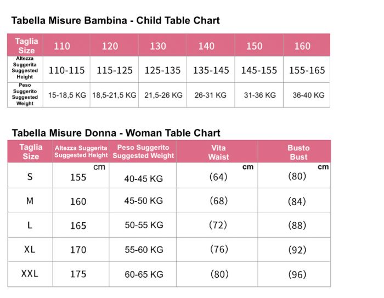Click the "Vita Waist" column header
This screenshot has width=384, height=298.
point(218,152)
